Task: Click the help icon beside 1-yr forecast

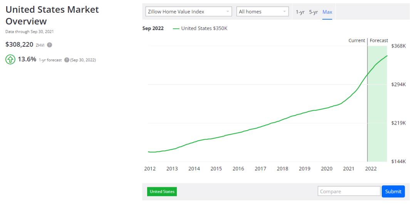Action: (x=66, y=60)
